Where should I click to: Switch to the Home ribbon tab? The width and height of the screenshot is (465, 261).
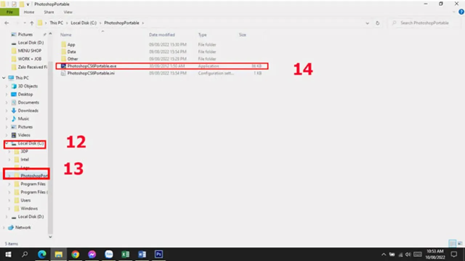point(29,12)
